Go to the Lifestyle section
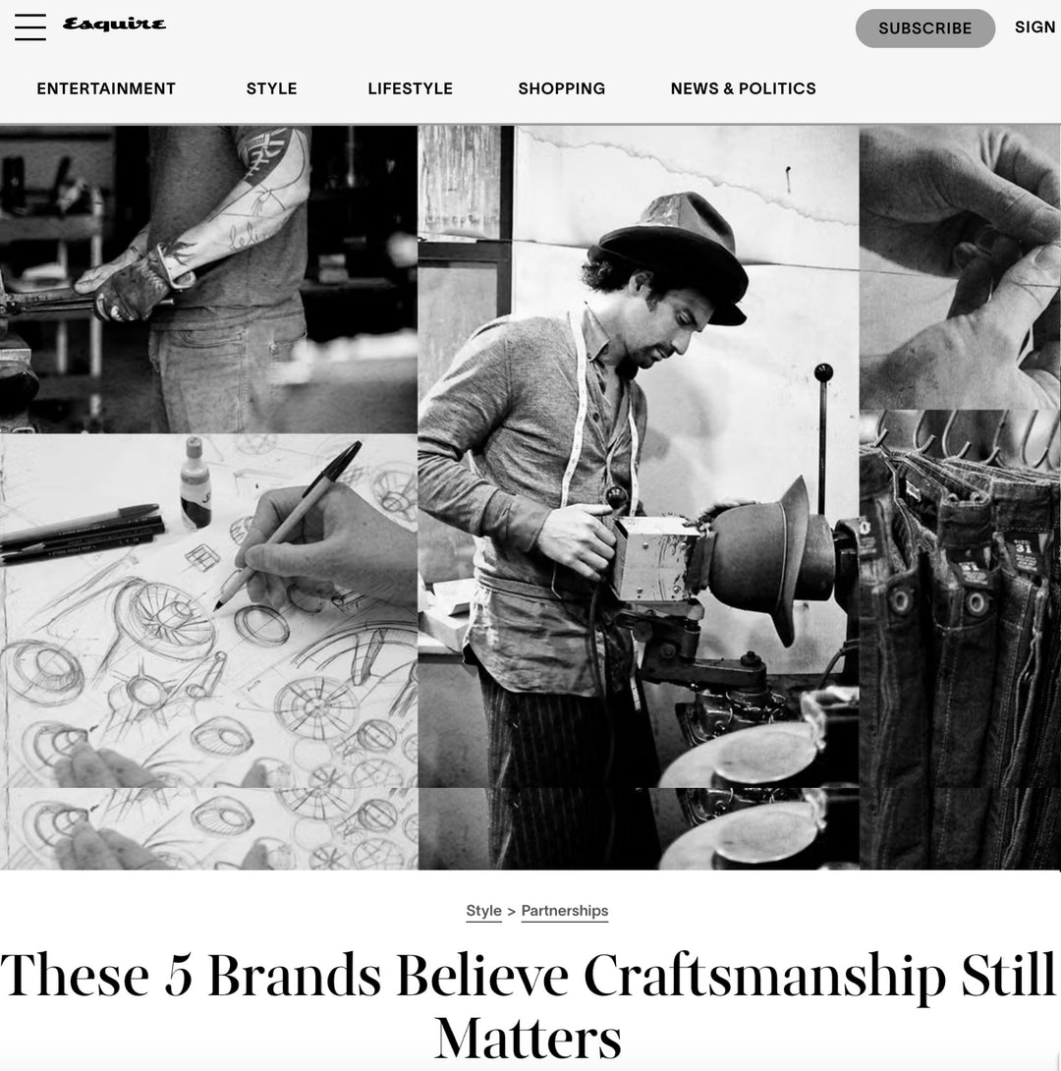This screenshot has height=1071, width=1061. click(411, 88)
